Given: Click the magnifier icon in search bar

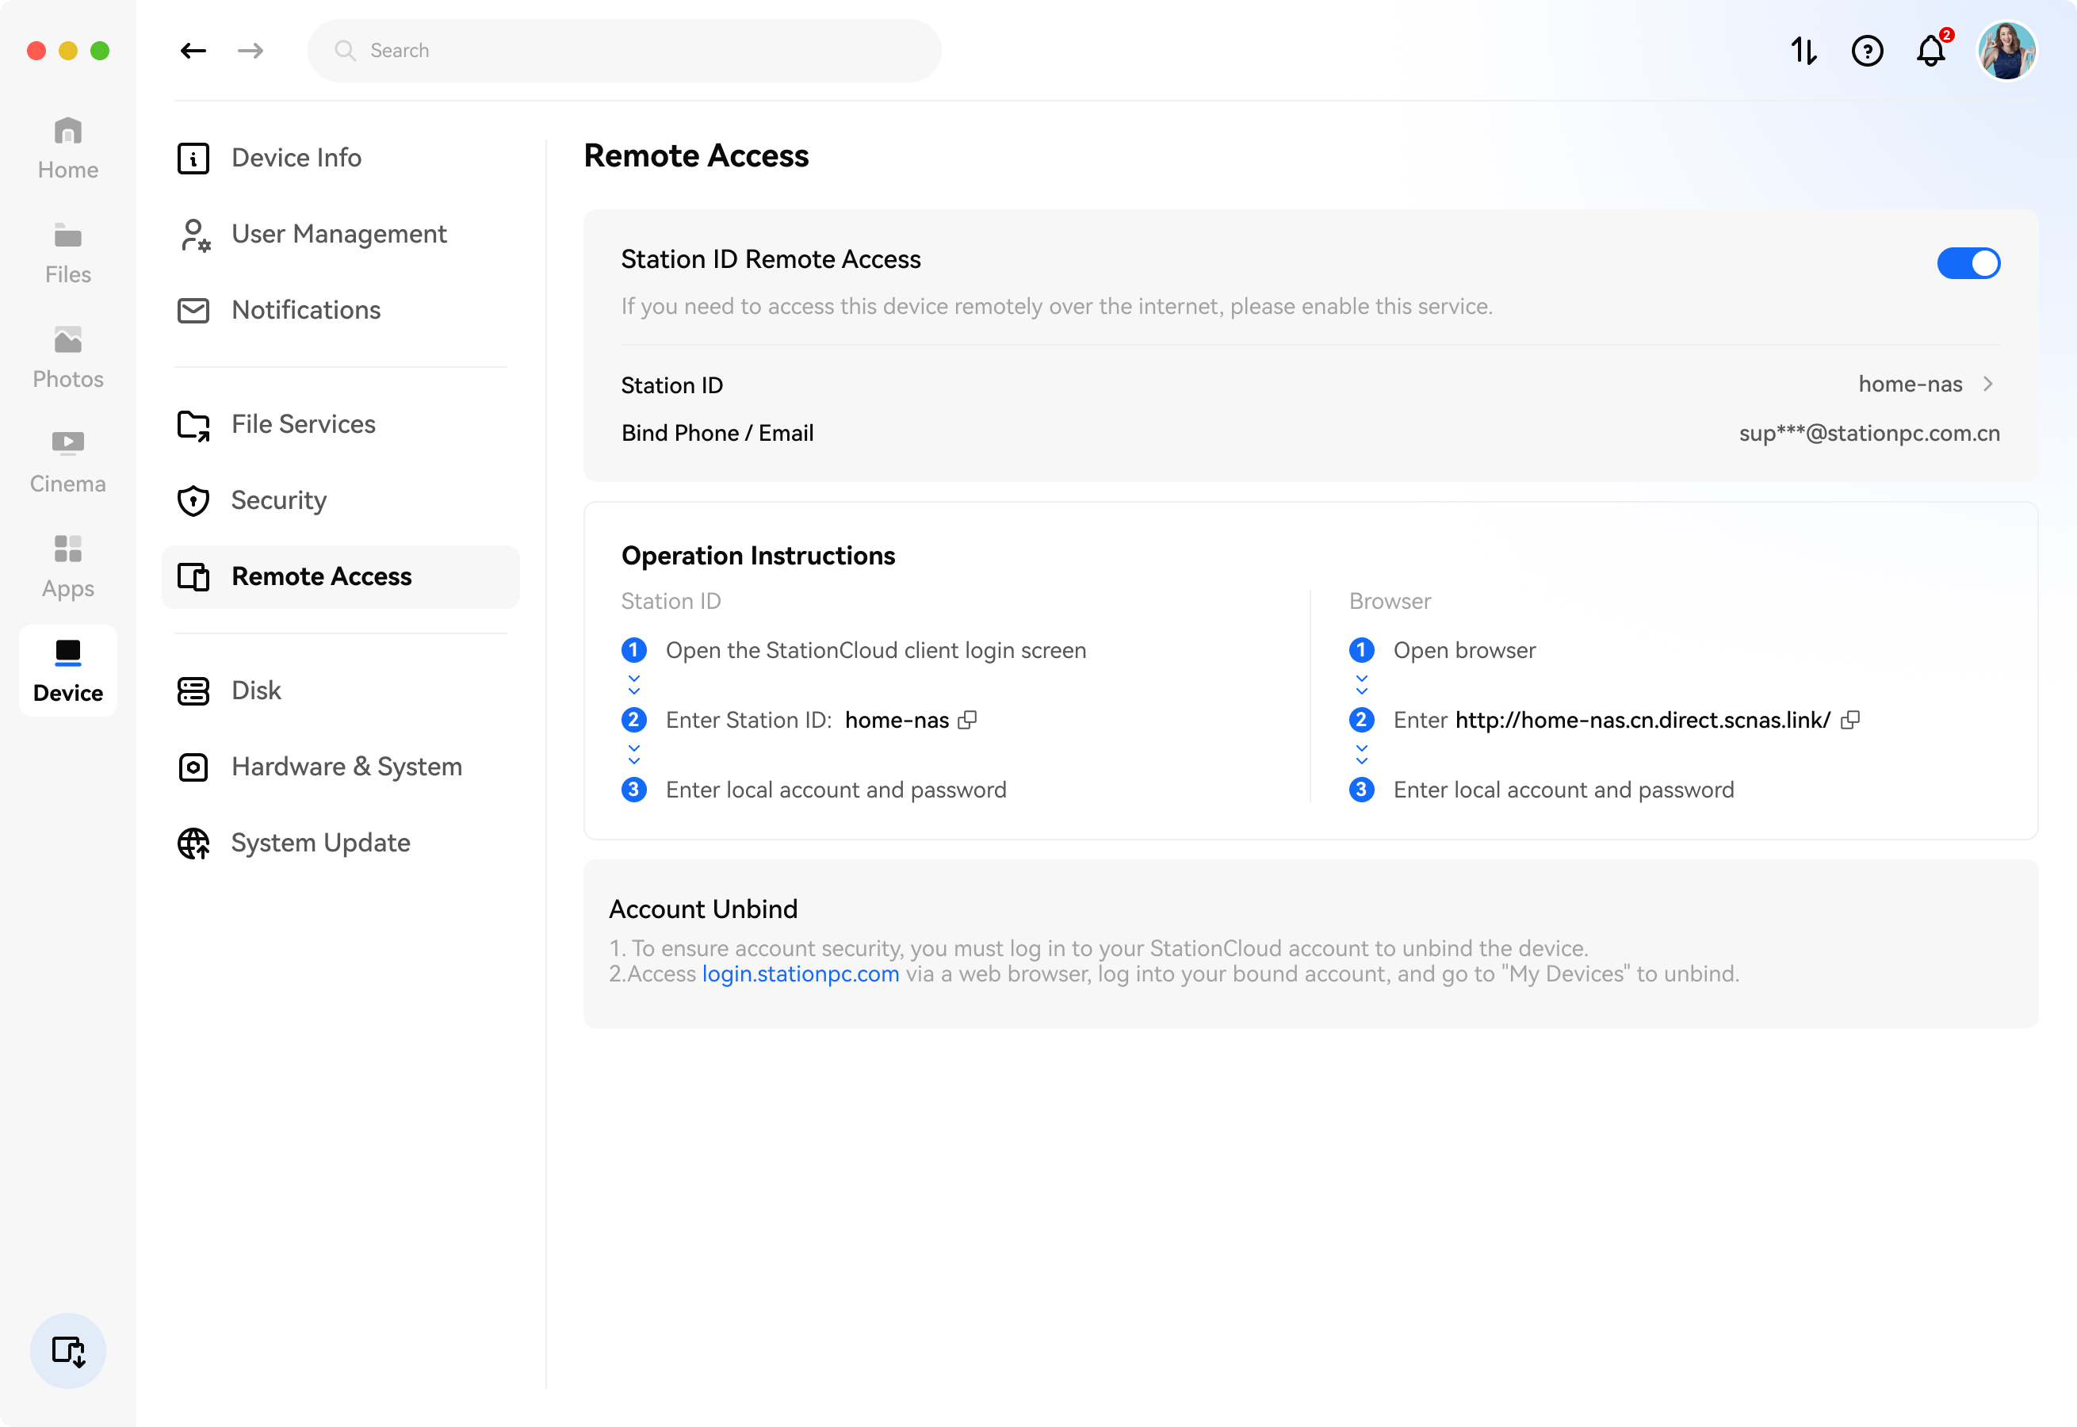Looking at the screenshot, I should (x=345, y=51).
